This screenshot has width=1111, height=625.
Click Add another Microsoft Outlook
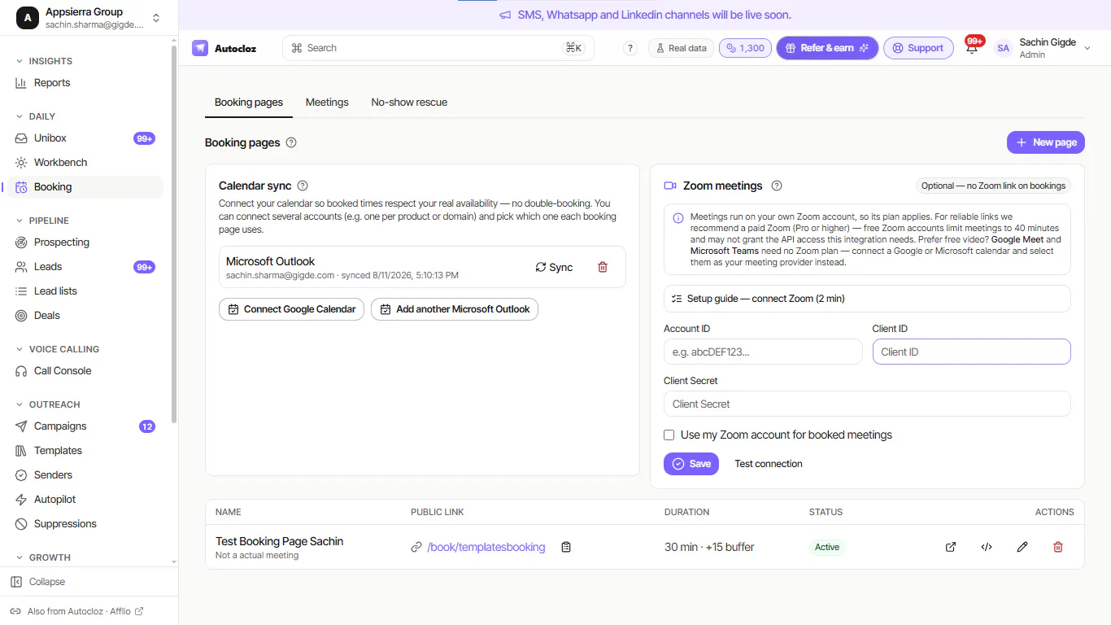pyautogui.click(x=455, y=309)
